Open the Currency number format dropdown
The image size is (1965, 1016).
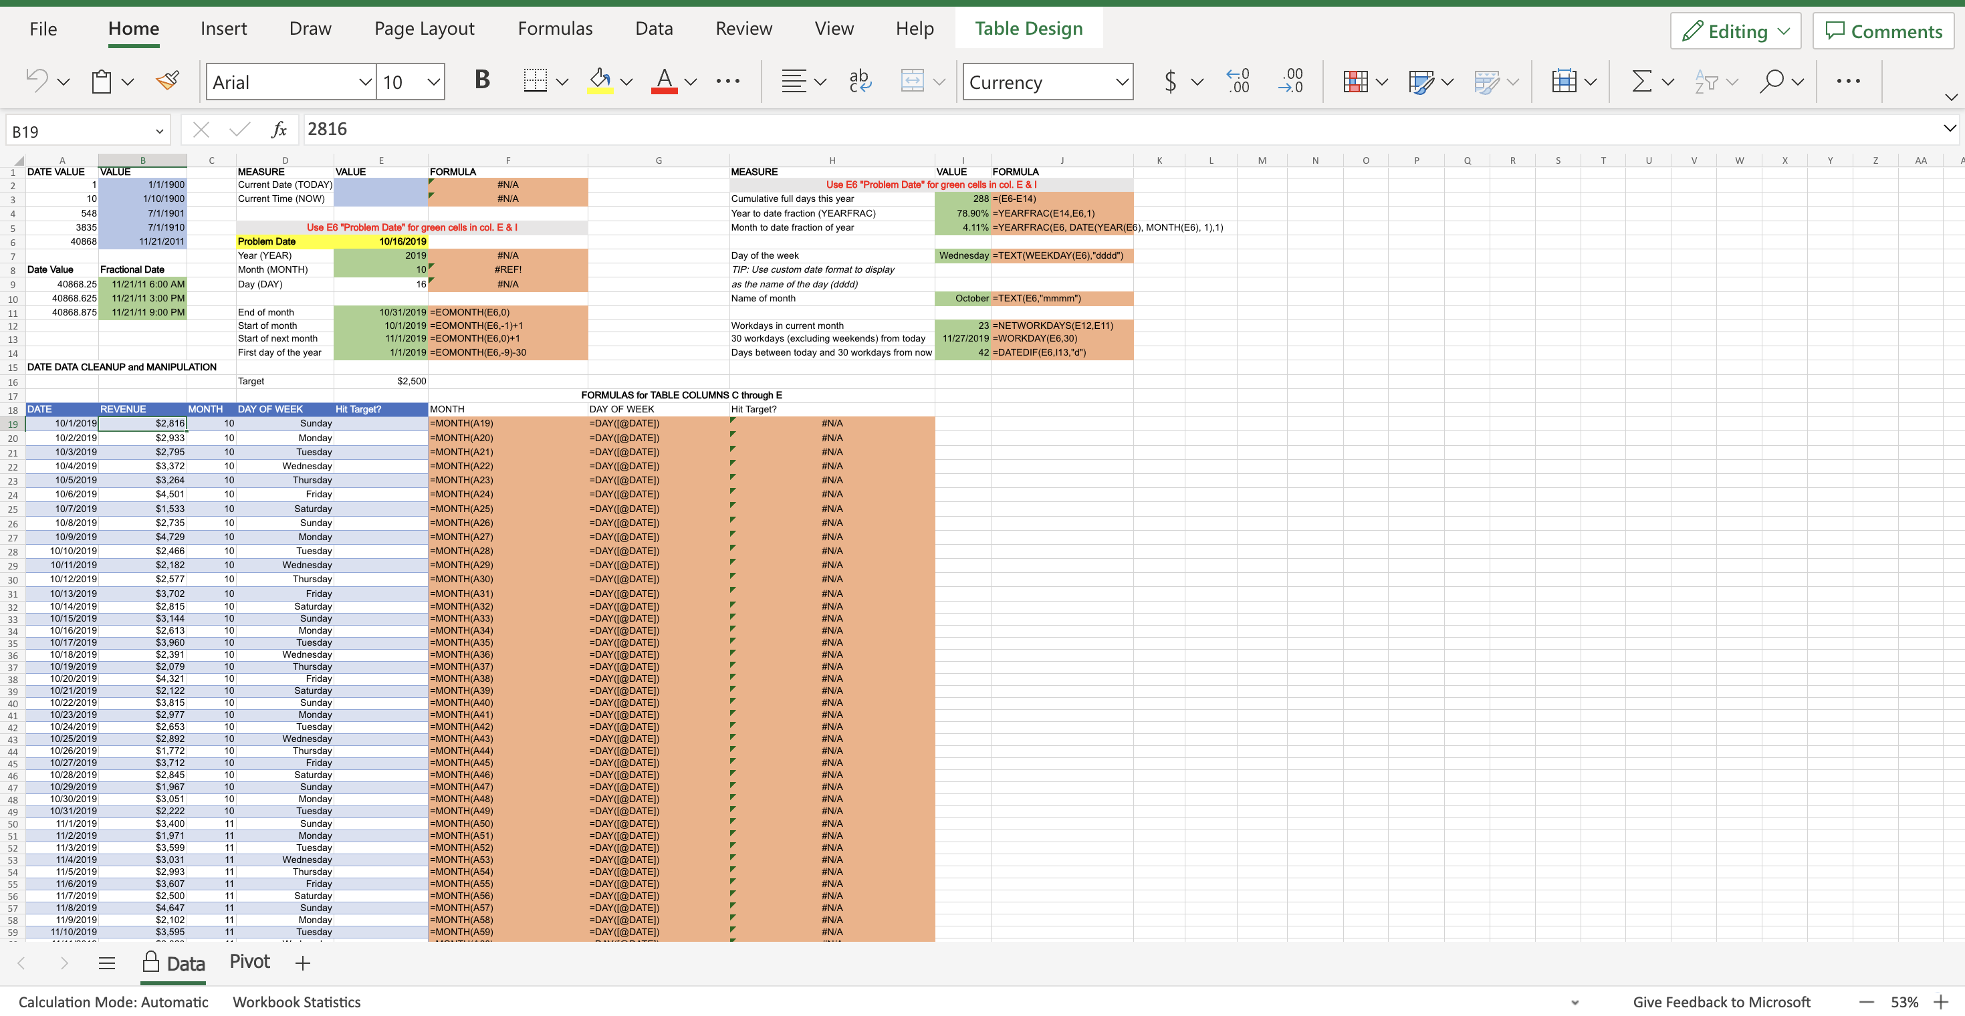tap(1122, 82)
